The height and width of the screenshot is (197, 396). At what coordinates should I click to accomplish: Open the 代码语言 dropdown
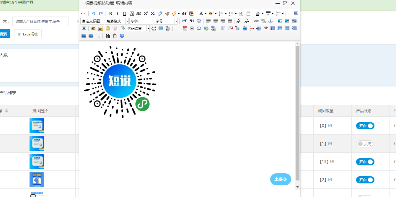[x=138, y=28]
